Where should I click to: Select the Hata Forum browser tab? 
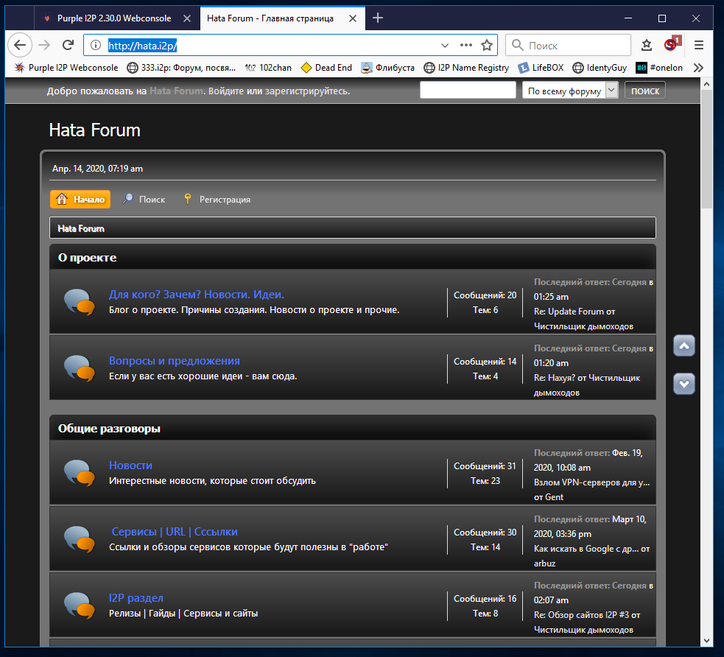[x=270, y=18]
